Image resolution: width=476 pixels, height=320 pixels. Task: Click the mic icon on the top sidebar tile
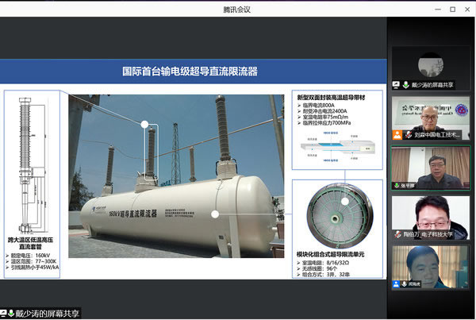coord(406,85)
